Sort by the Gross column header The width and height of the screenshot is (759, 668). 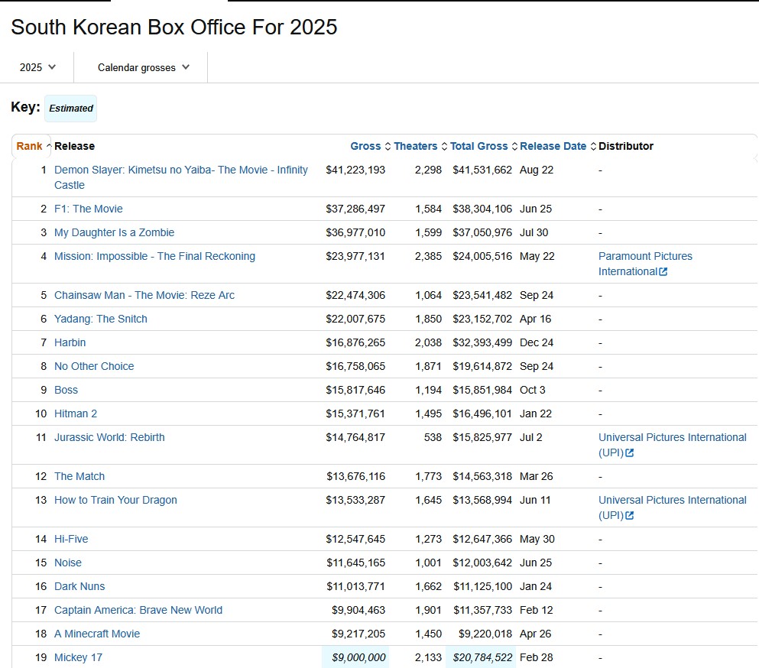[365, 146]
